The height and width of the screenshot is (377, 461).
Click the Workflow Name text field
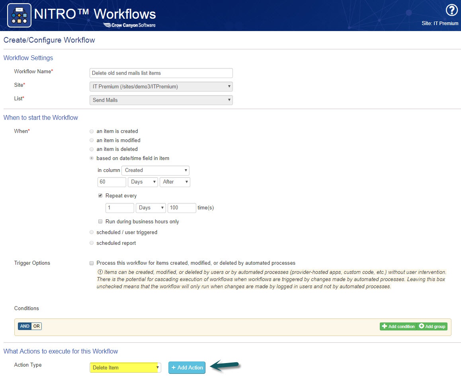click(x=161, y=73)
